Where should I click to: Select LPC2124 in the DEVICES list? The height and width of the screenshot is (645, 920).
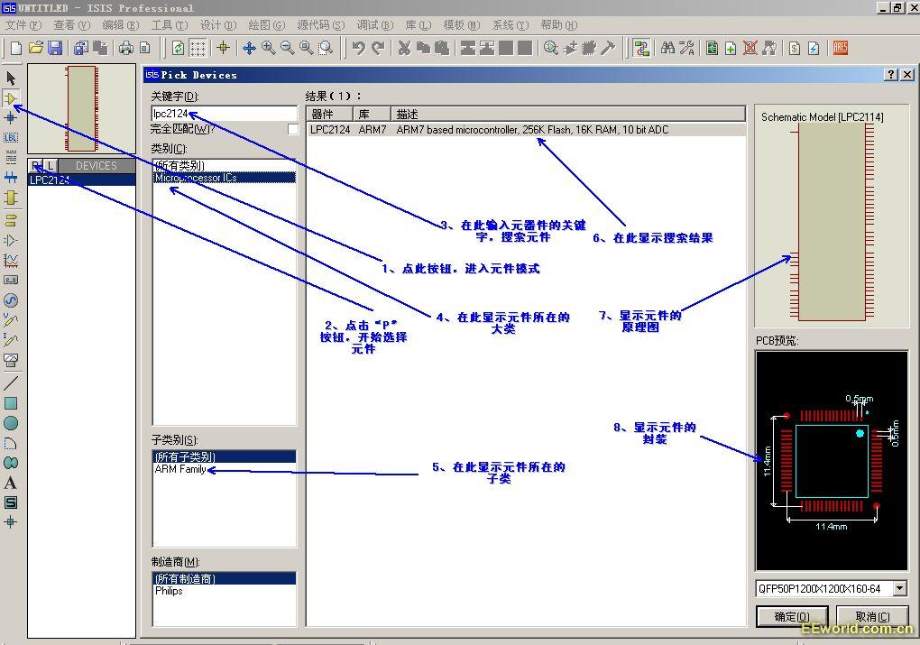tap(81, 180)
